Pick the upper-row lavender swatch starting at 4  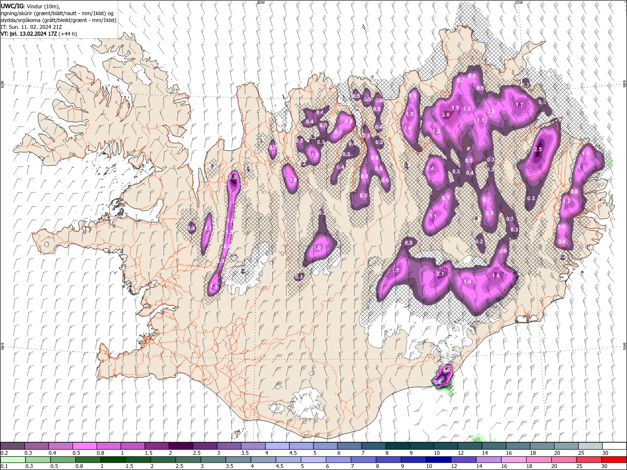pos(277,446)
